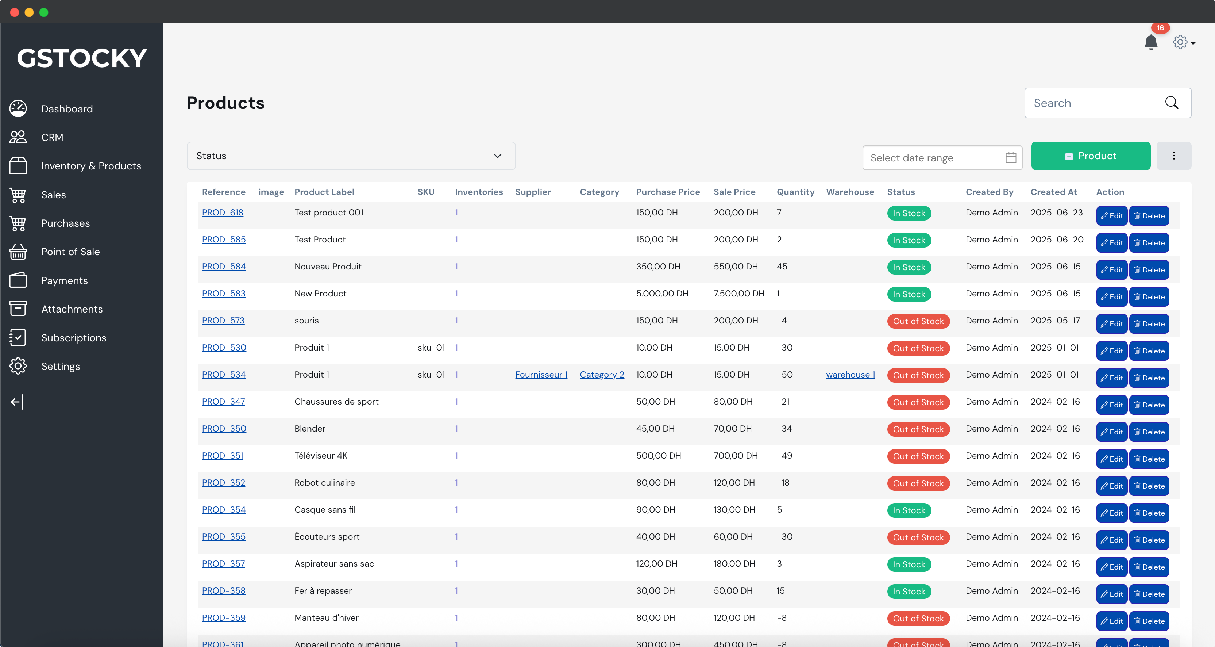Delete the Aspirateur sans sac product
Screen dimensions: 1215x647
[1149, 567]
